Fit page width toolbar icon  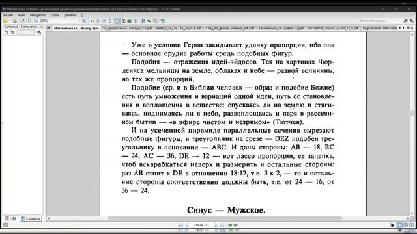click(104, 21)
